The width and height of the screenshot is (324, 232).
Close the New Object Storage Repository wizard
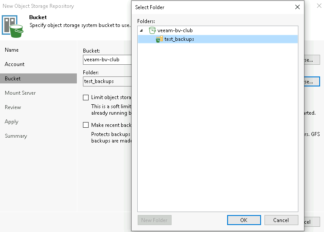click(319, 6)
